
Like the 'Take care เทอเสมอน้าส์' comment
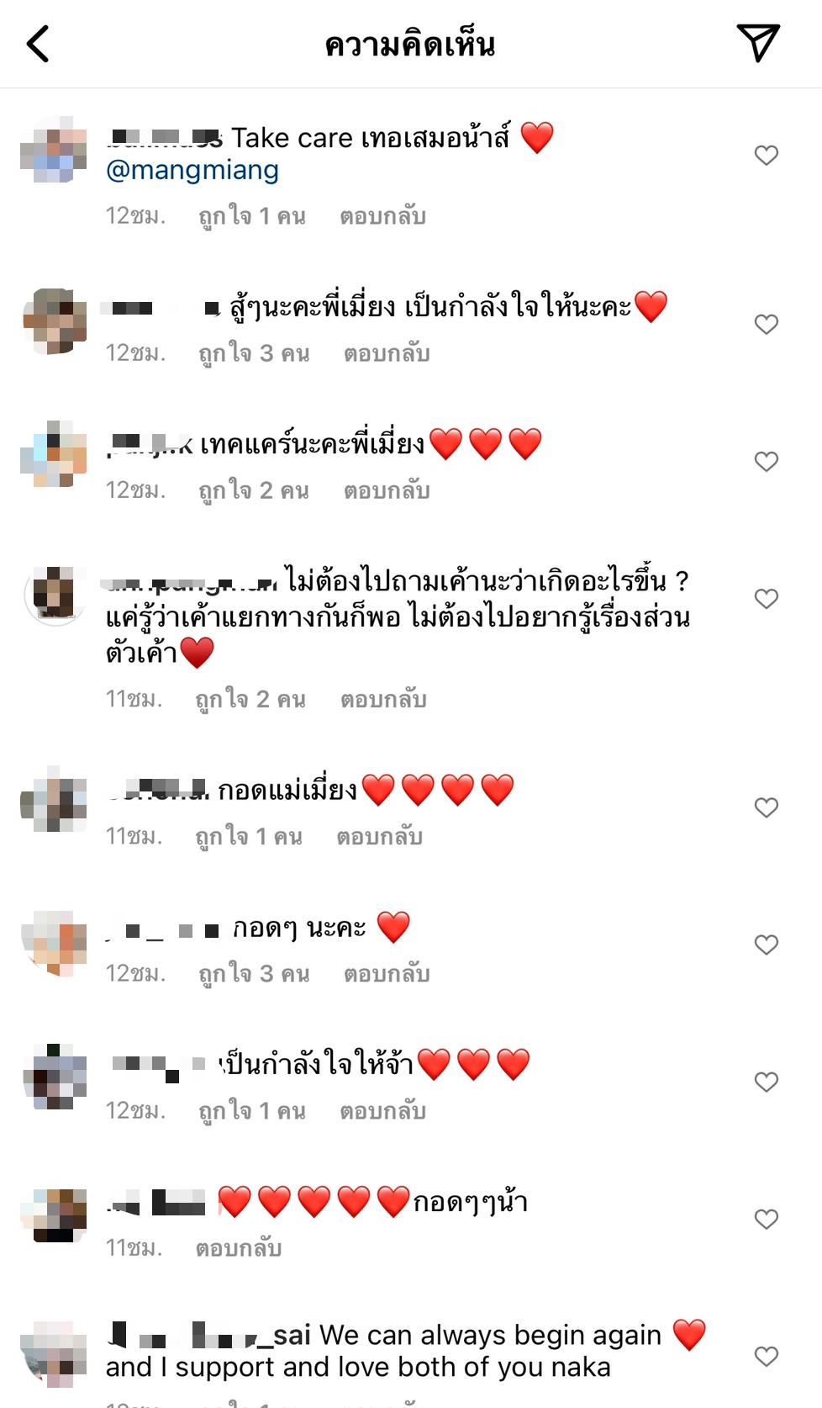click(x=766, y=155)
